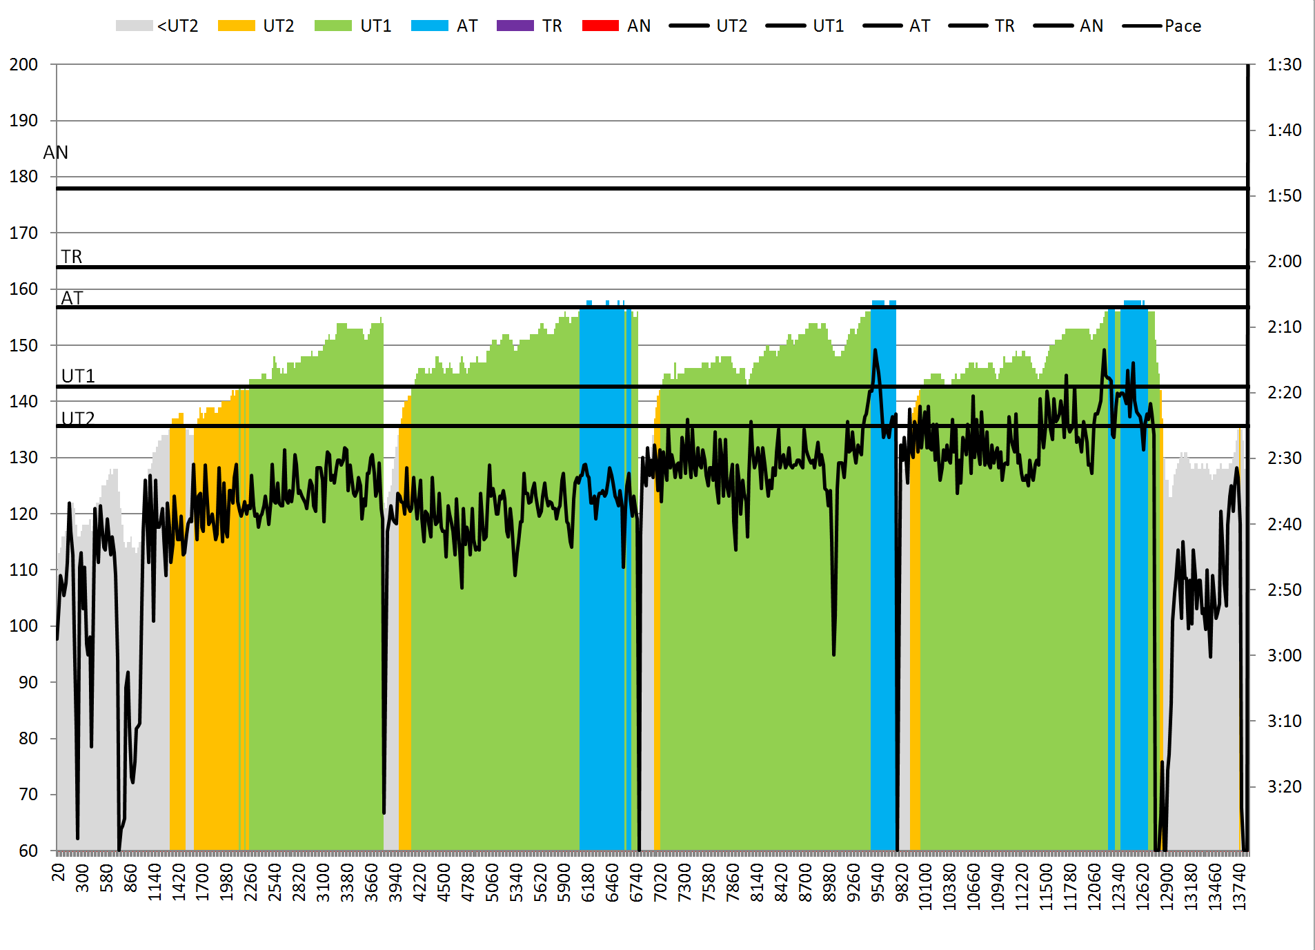
Task: Click the 60 value on the left axis
Action: pos(28,851)
